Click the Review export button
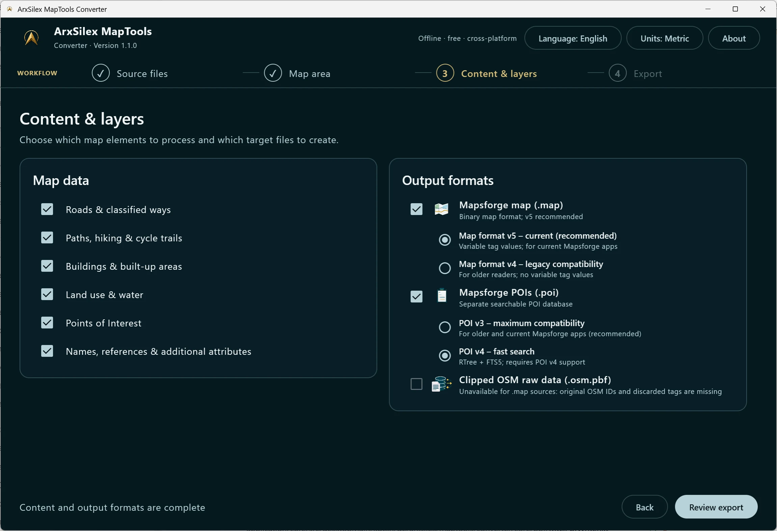 (x=716, y=507)
